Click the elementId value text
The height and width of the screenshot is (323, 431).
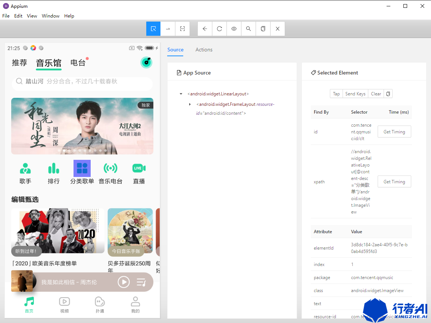click(x=380, y=248)
